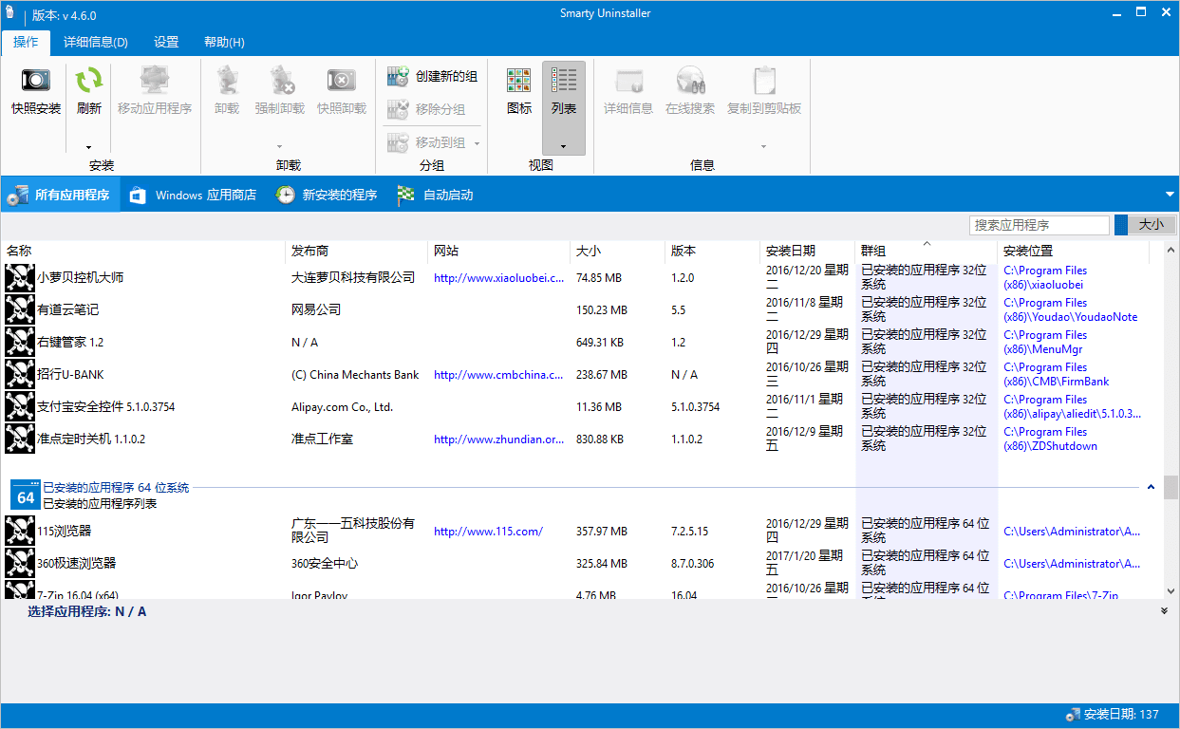The image size is (1180, 729).
Task: Switch view using the 图标 icon
Action: click(x=518, y=95)
